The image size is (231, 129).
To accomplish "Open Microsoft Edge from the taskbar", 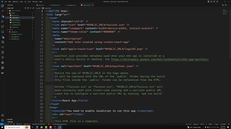I will pyautogui.click(x=37, y=127).
